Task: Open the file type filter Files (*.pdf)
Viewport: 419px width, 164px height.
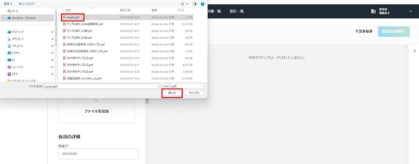Action: point(183,86)
